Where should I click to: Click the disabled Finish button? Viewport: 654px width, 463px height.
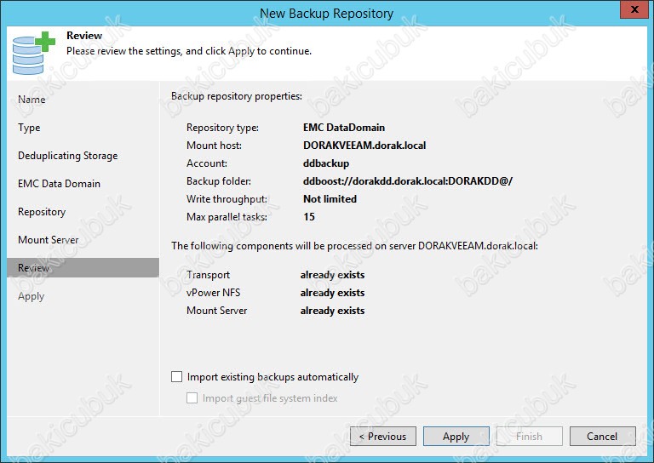point(530,437)
